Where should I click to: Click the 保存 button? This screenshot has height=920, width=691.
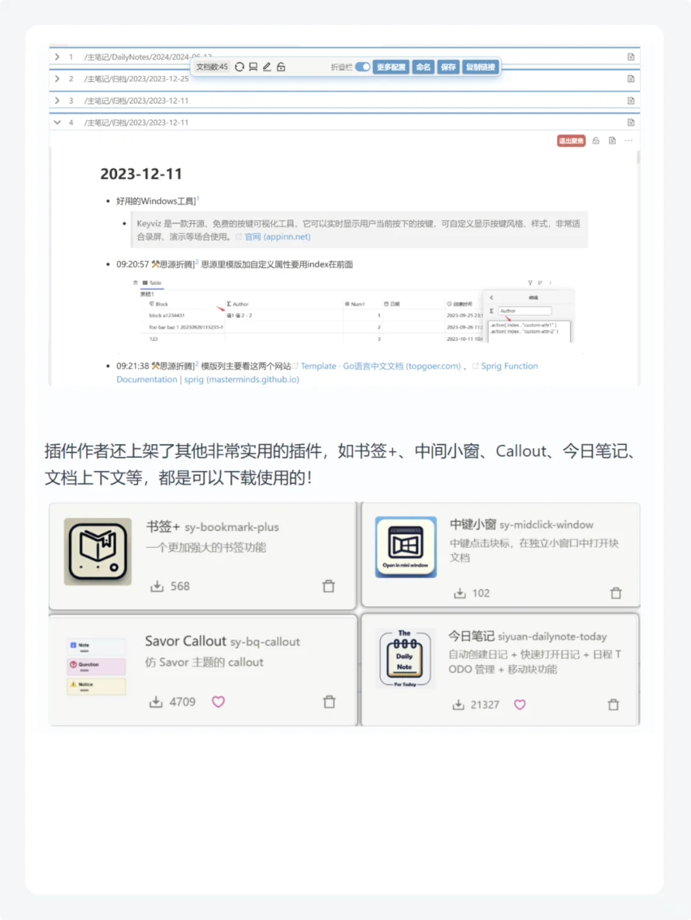coord(448,66)
